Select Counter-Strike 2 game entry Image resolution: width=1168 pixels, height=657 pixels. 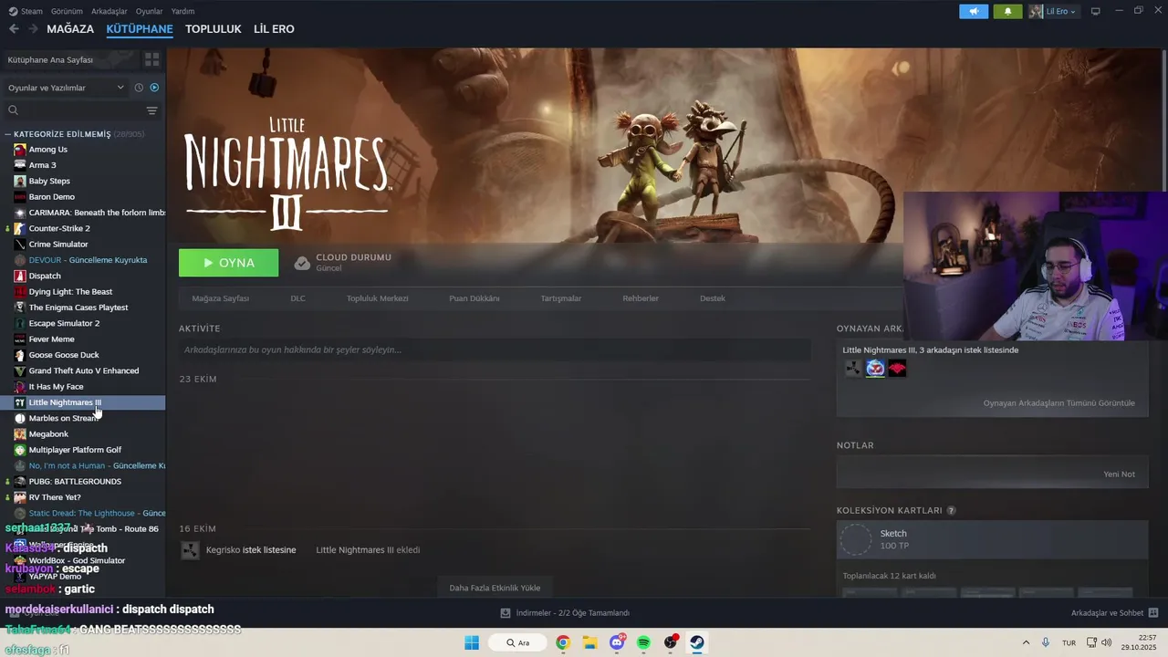click(59, 228)
